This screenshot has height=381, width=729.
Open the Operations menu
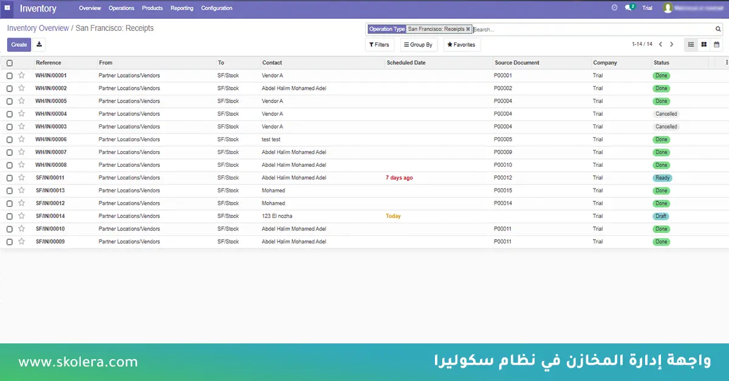coord(122,8)
